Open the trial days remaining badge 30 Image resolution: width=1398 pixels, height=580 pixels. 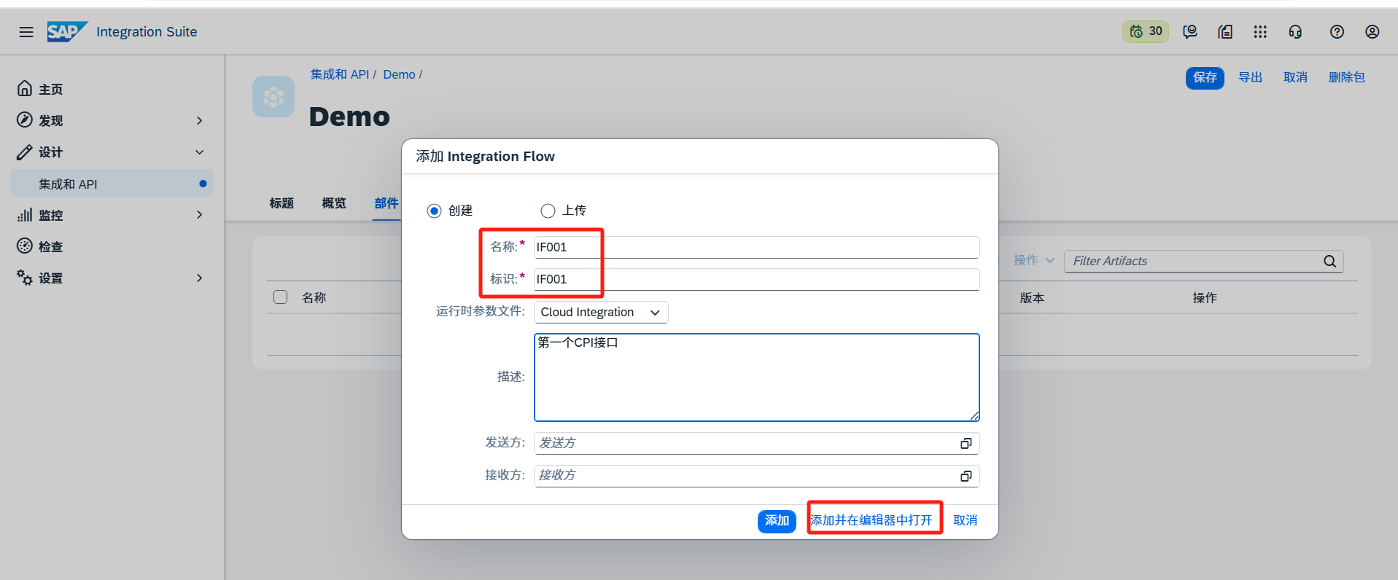(x=1146, y=31)
